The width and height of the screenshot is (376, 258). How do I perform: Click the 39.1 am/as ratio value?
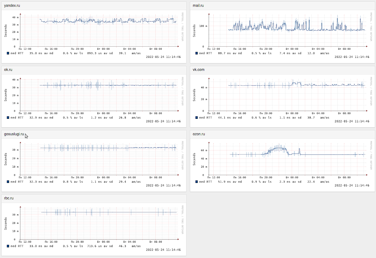122,53
